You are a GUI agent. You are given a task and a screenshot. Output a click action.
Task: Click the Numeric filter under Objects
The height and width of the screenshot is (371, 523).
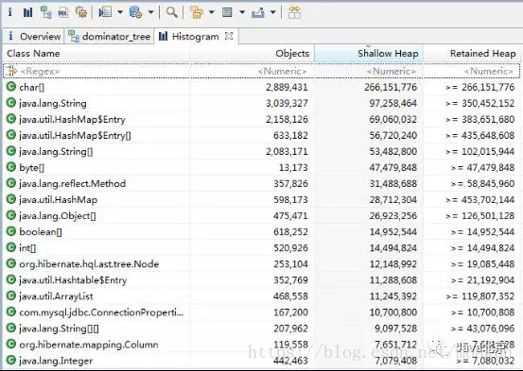pyautogui.click(x=282, y=71)
